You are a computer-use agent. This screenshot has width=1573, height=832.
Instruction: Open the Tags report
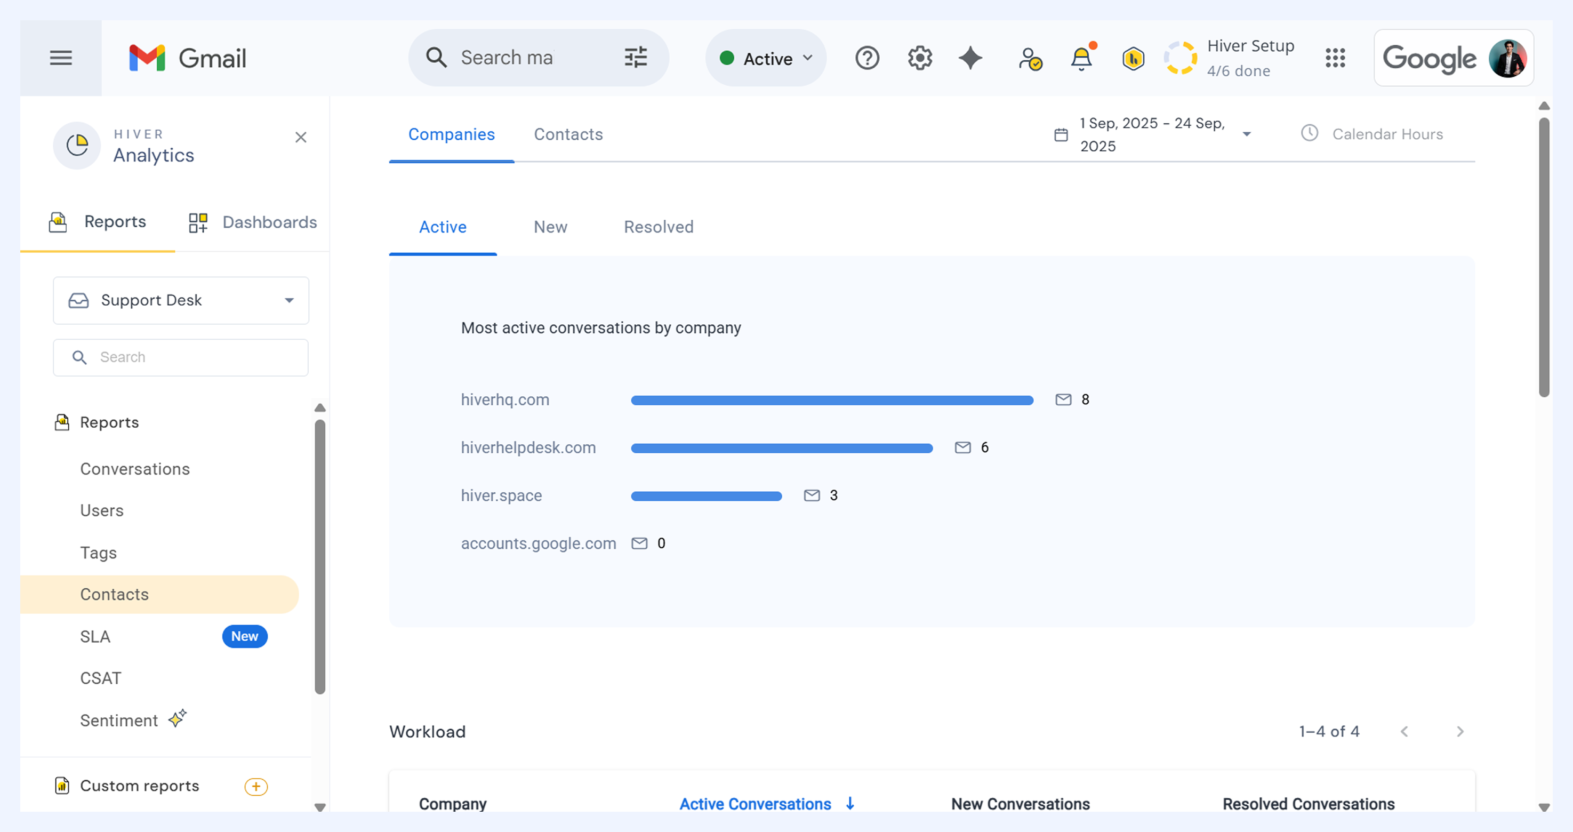(x=98, y=553)
